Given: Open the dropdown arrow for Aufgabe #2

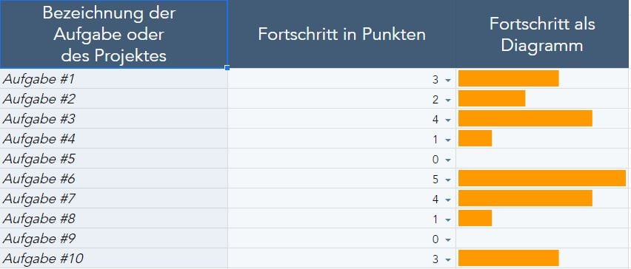Looking at the screenshot, I should click(448, 101).
